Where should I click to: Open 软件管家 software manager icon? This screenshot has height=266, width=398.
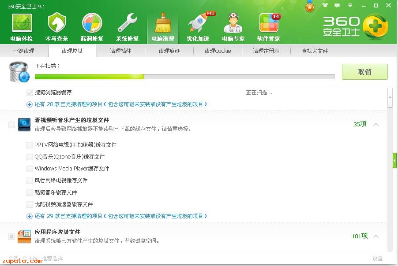269,27
